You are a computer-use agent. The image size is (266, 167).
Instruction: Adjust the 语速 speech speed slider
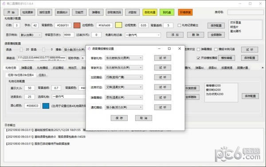coord(21,50)
